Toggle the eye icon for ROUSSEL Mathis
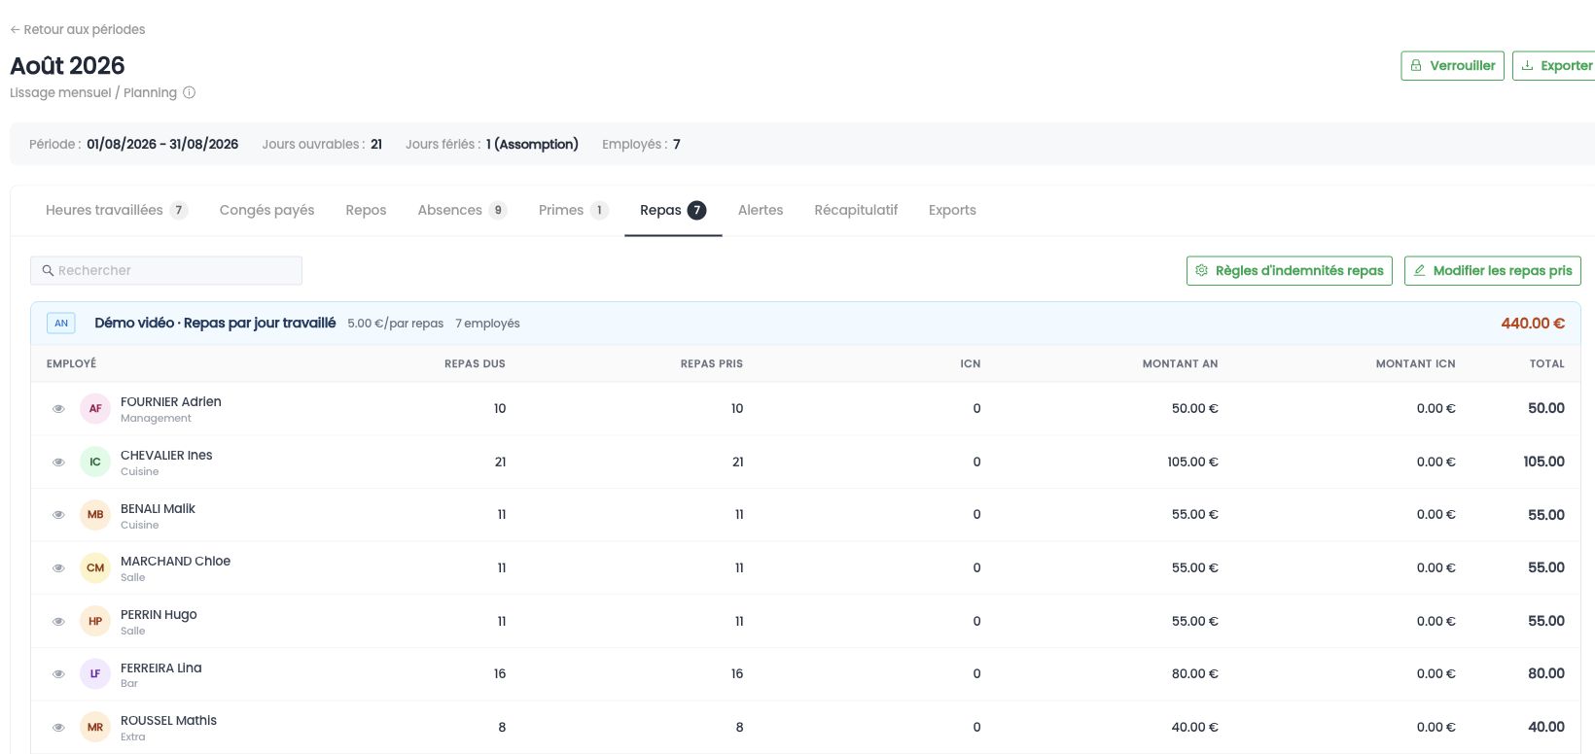1595x754 pixels. click(x=58, y=728)
